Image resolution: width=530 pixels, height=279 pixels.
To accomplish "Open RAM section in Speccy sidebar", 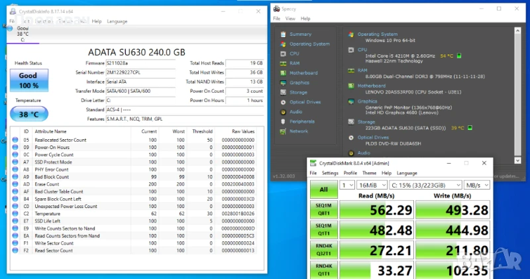I will click(294, 63).
